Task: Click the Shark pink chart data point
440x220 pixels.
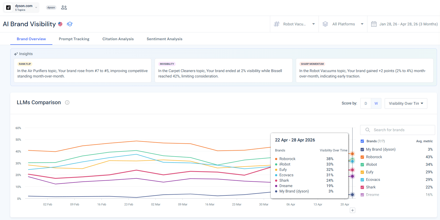Action: point(352,170)
